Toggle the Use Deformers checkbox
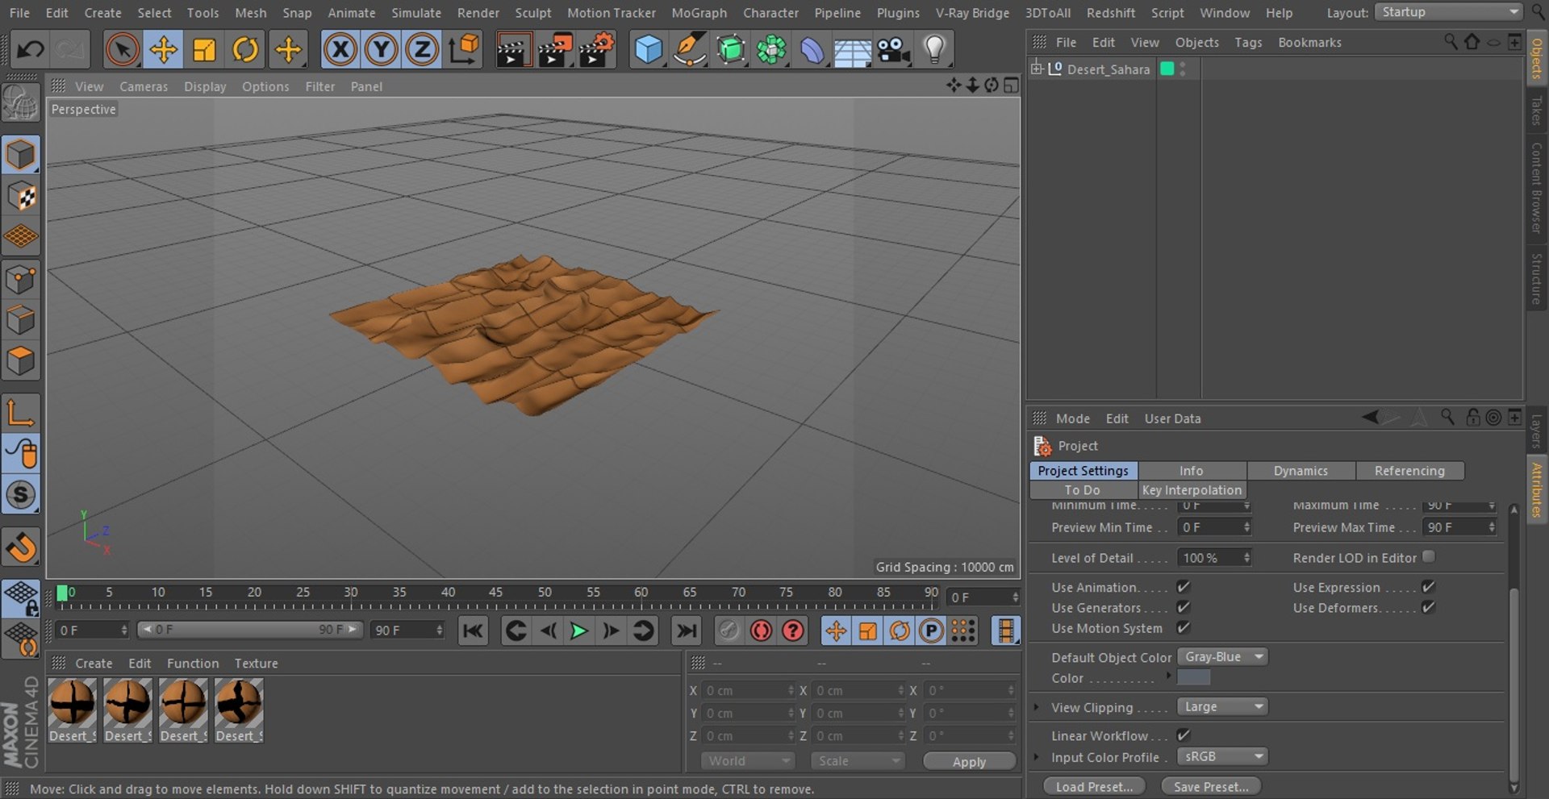1549x799 pixels. (1428, 607)
